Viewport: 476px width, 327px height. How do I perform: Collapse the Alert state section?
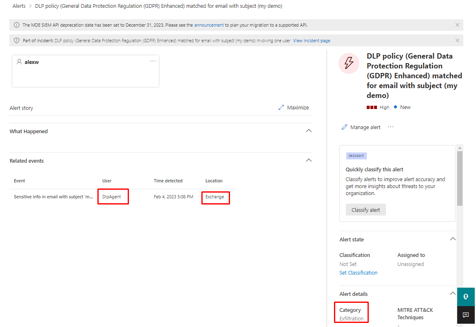click(x=452, y=239)
